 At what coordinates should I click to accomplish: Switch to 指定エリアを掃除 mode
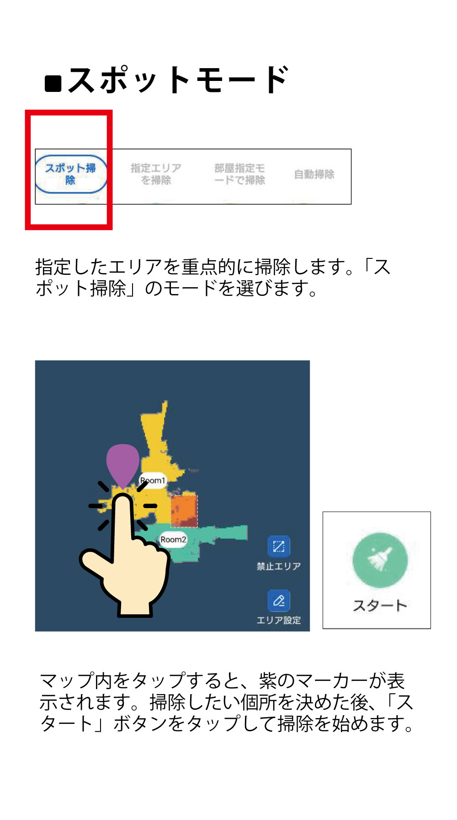(156, 174)
